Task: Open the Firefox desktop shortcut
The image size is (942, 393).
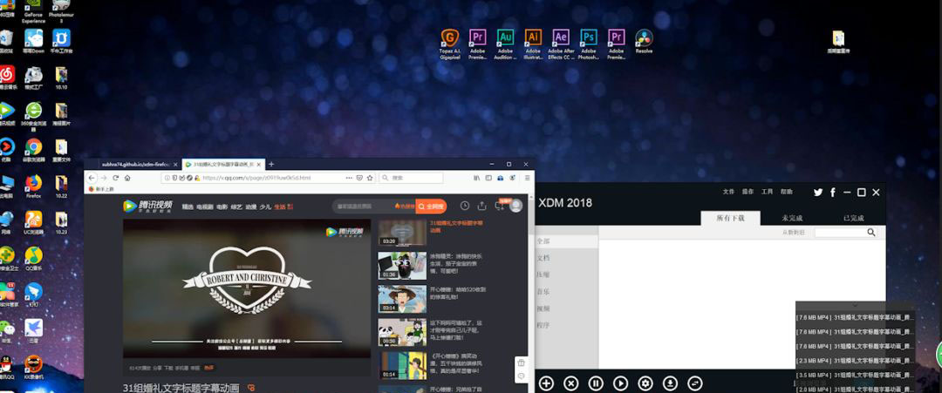Action: tap(34, 186)
